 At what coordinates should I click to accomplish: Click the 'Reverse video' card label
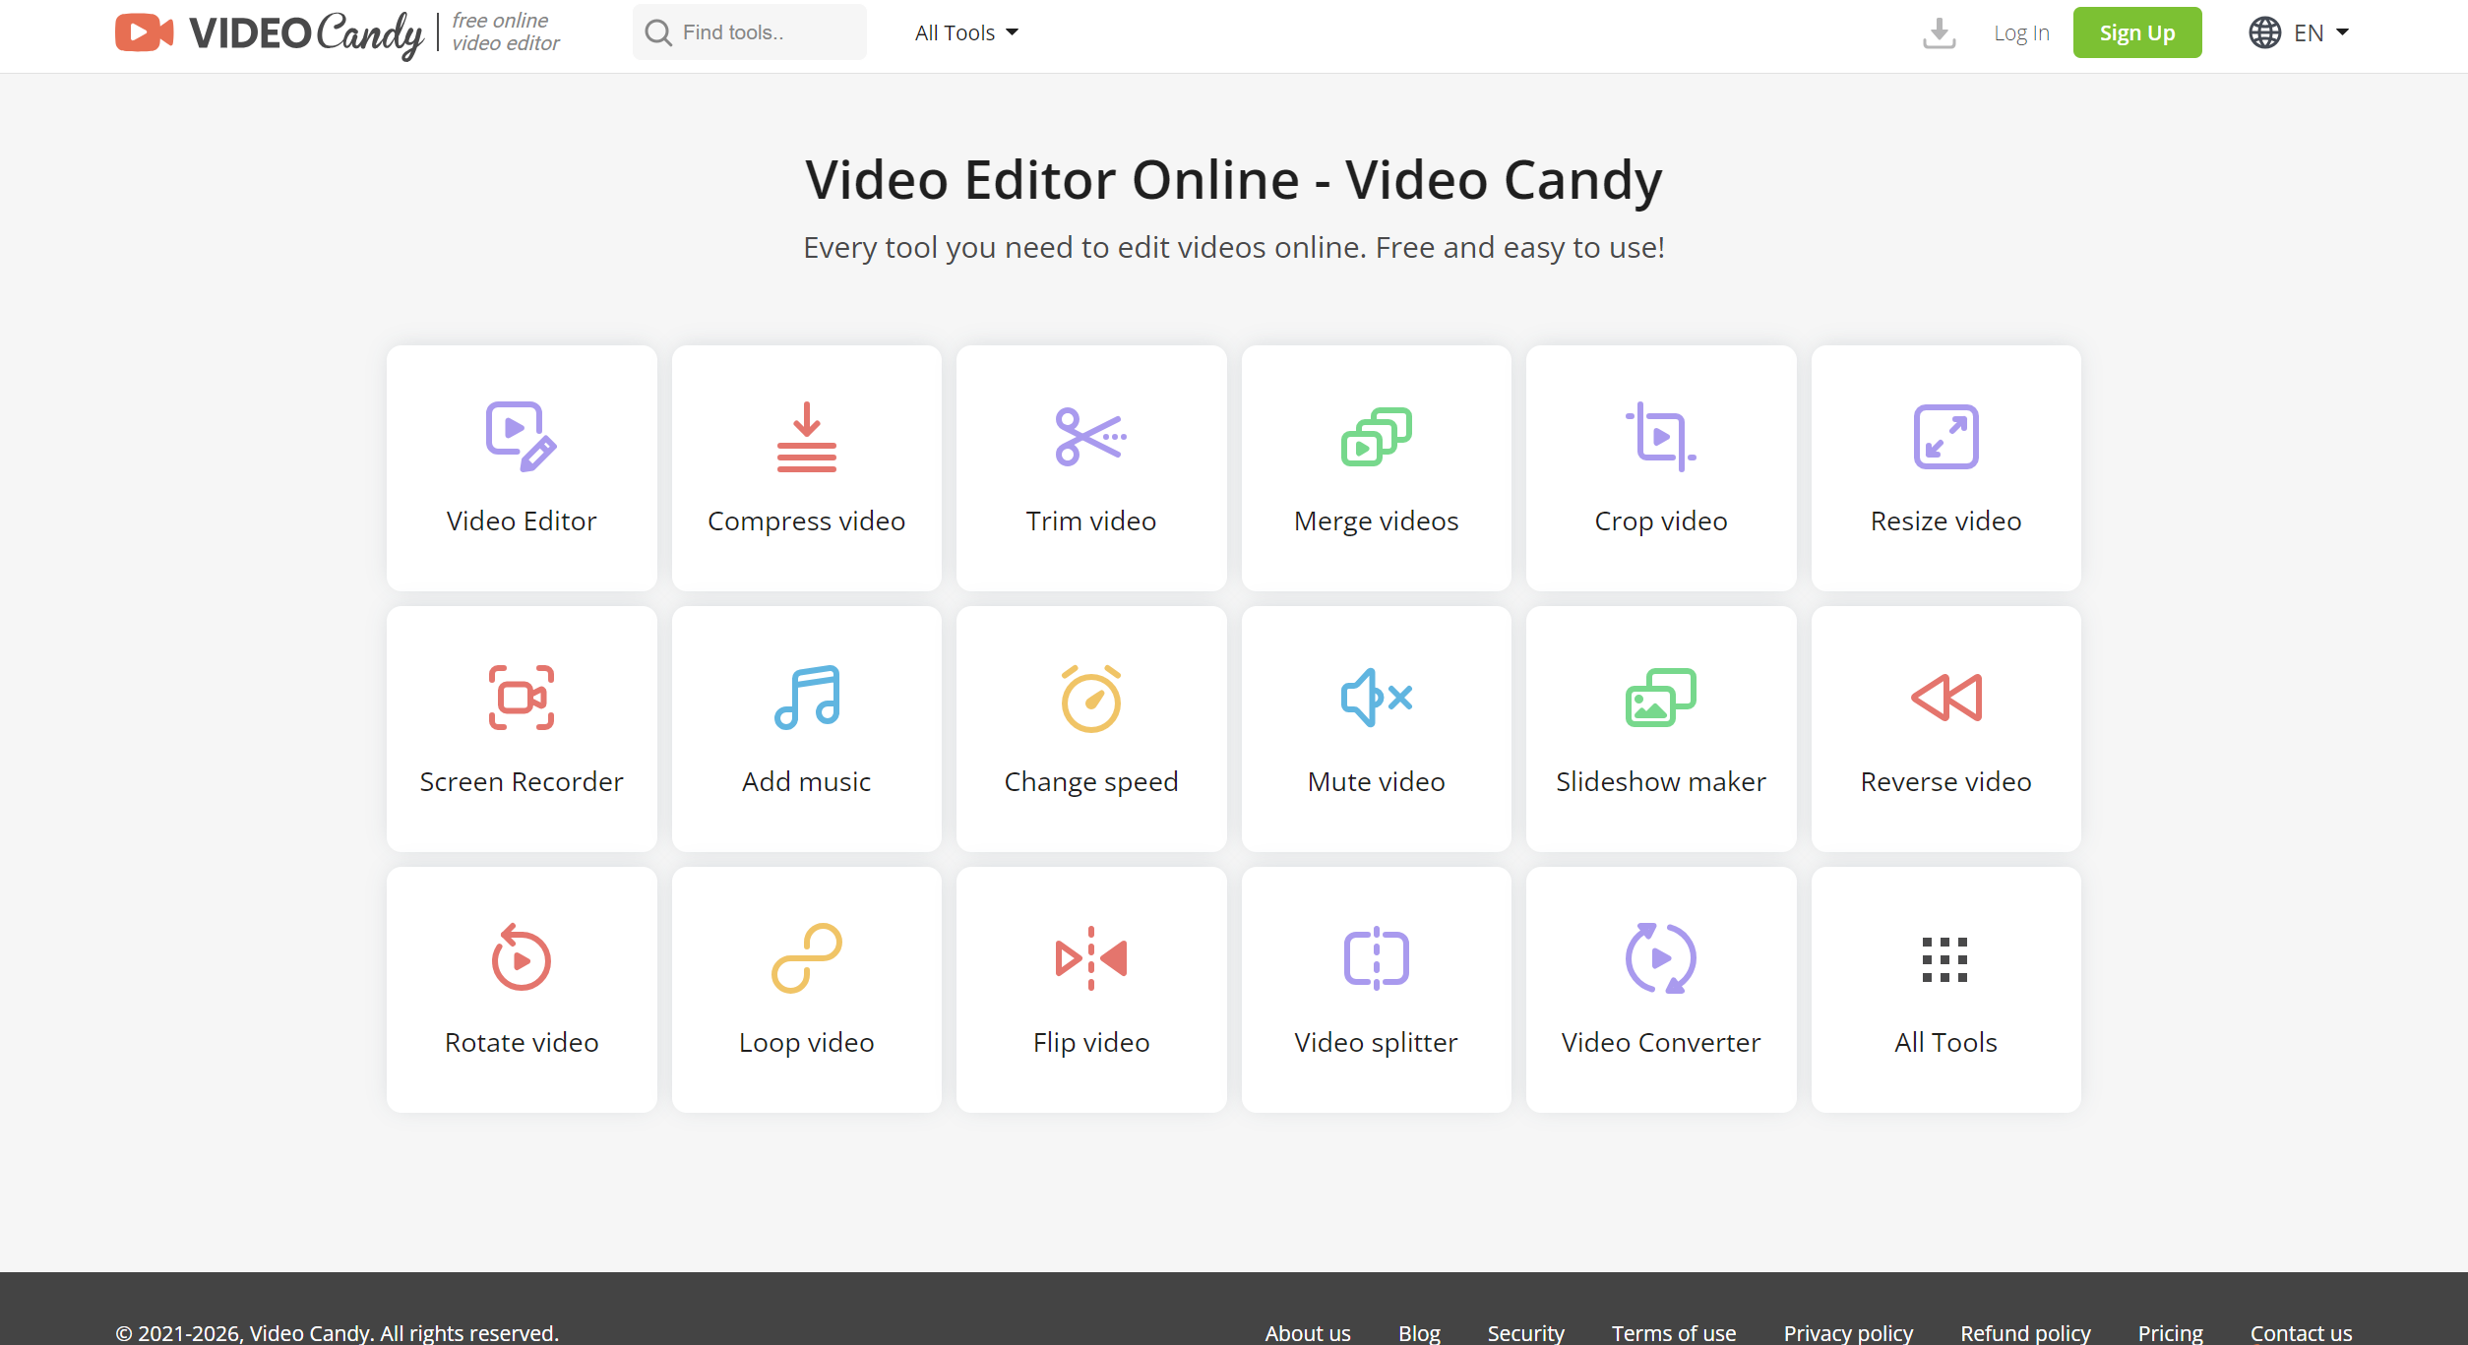1945,781
